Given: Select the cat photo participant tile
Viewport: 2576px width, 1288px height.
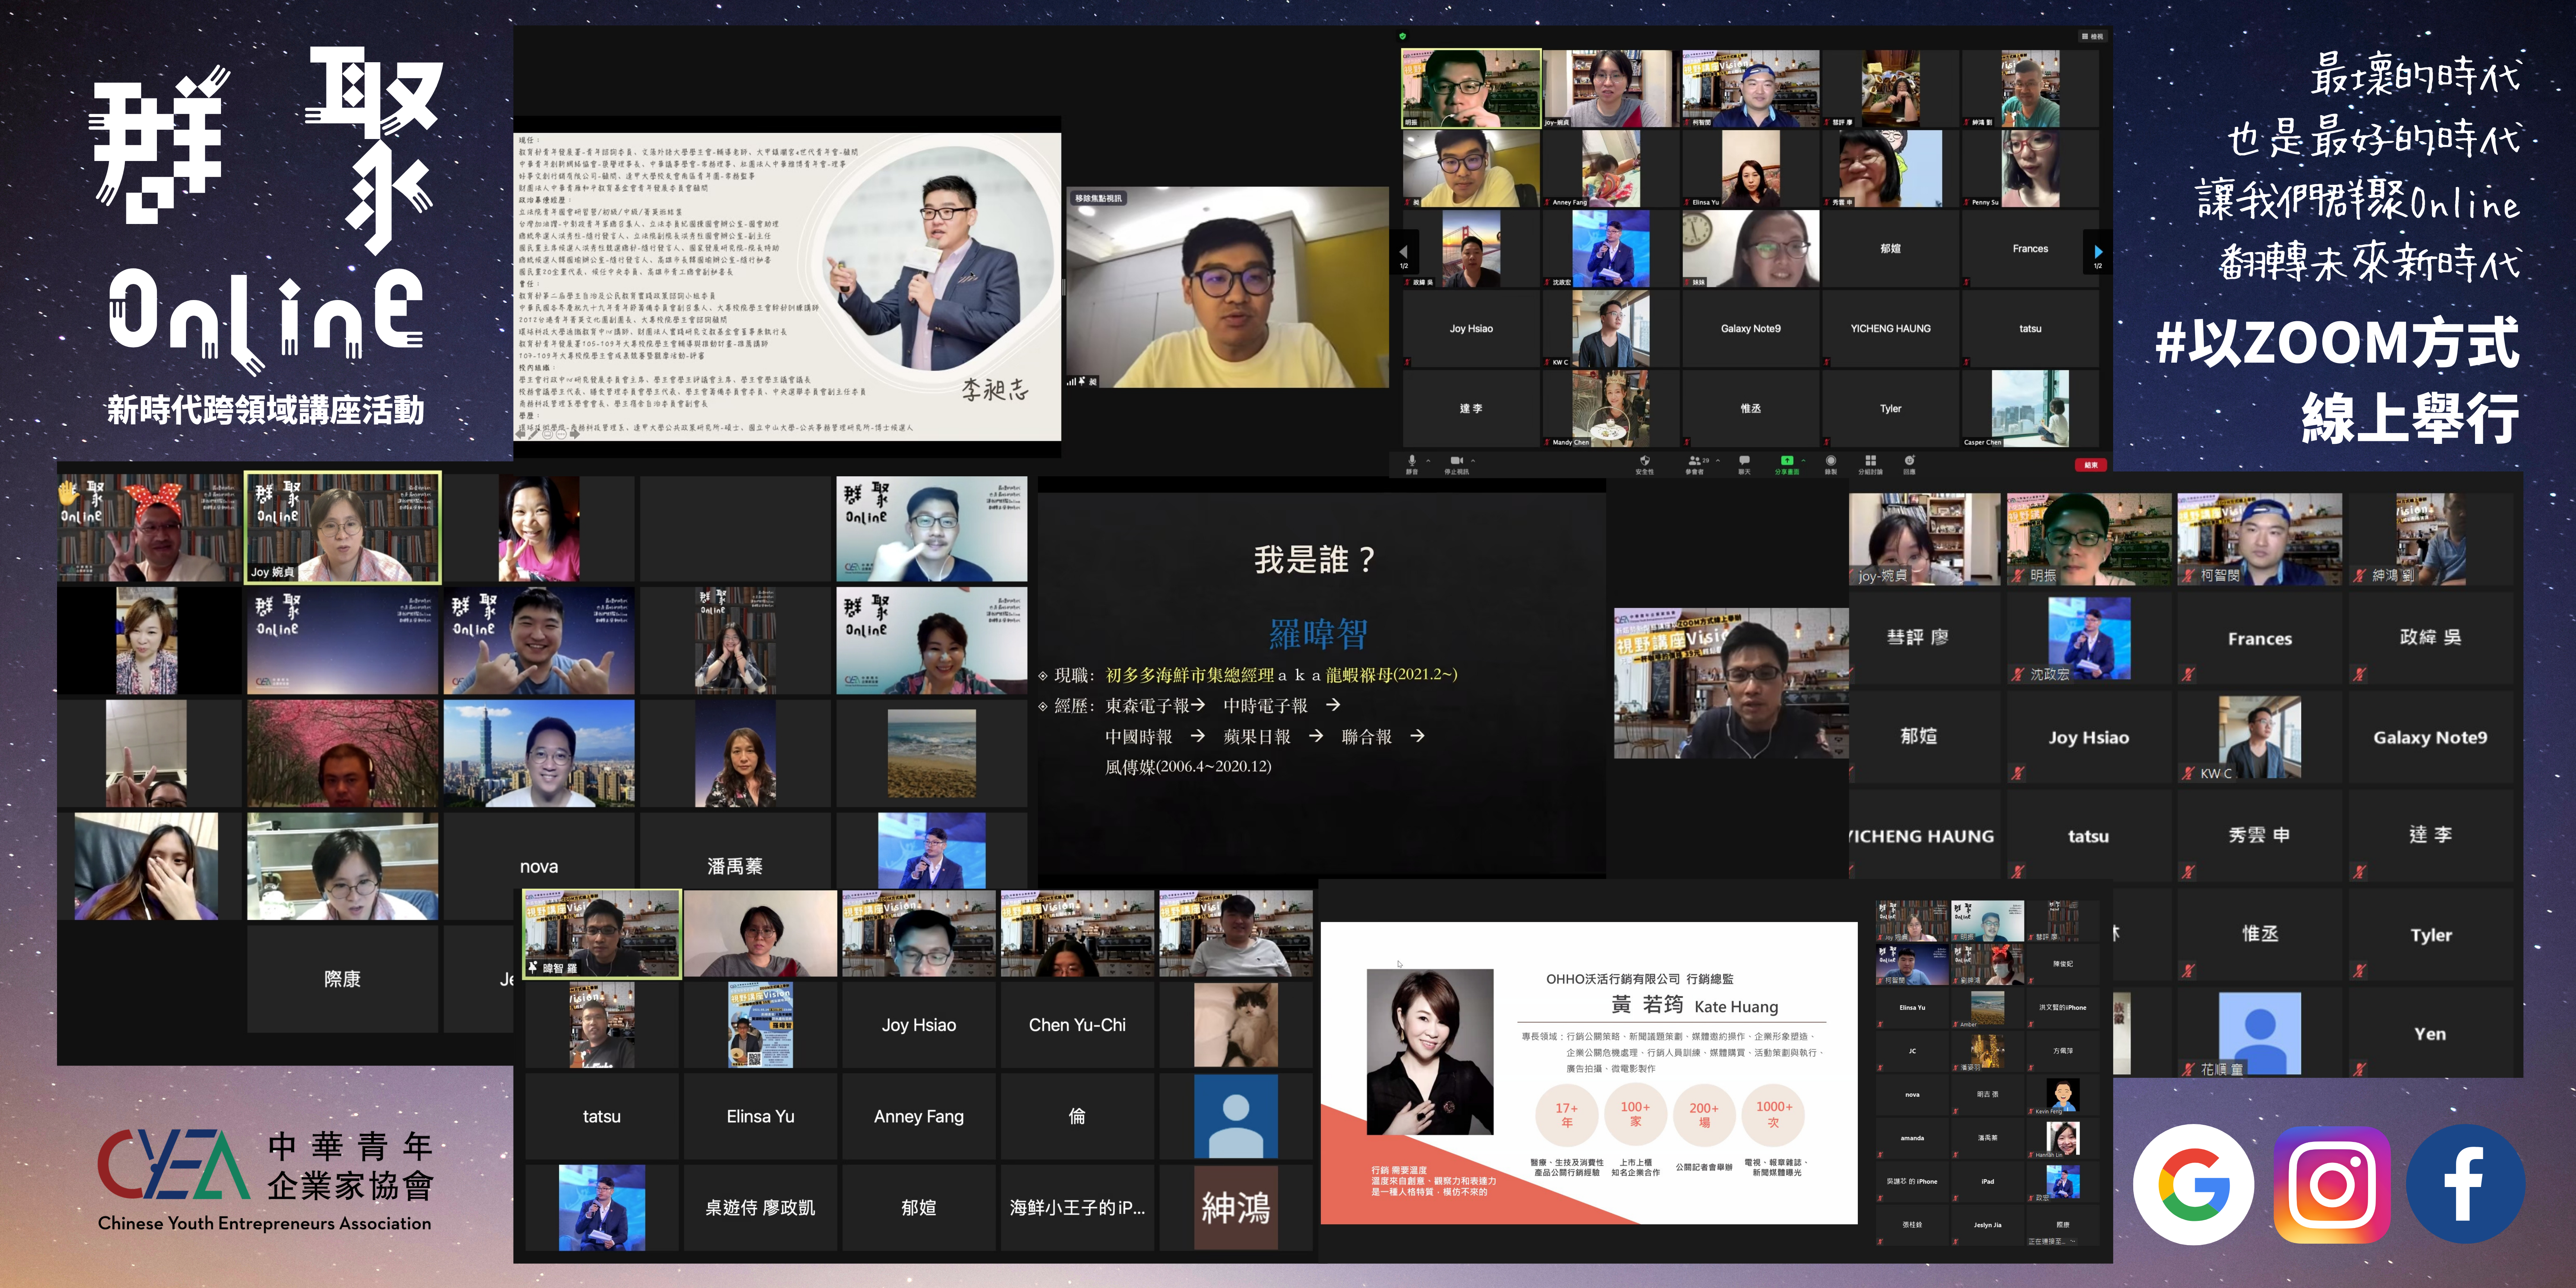Looking at the screenshot, I should pyautogui.click(x=1236, y=1025).
